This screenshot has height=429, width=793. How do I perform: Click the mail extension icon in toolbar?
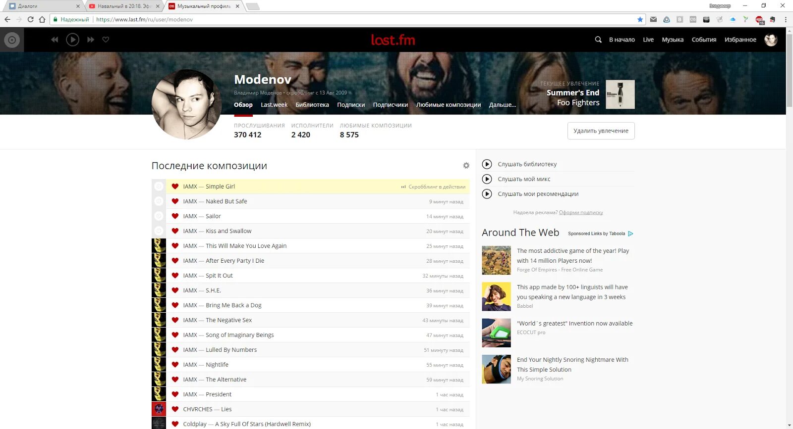tap(653, 19)
